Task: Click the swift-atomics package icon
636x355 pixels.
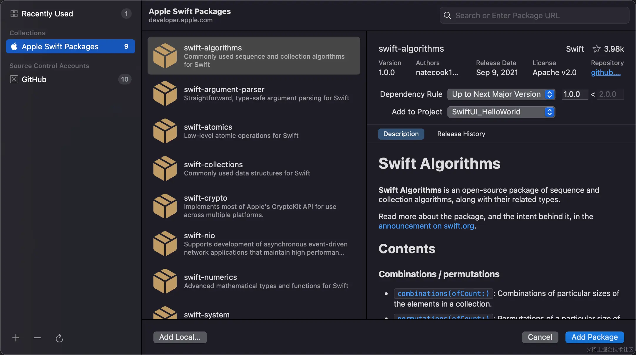Action: pos(165,131)
